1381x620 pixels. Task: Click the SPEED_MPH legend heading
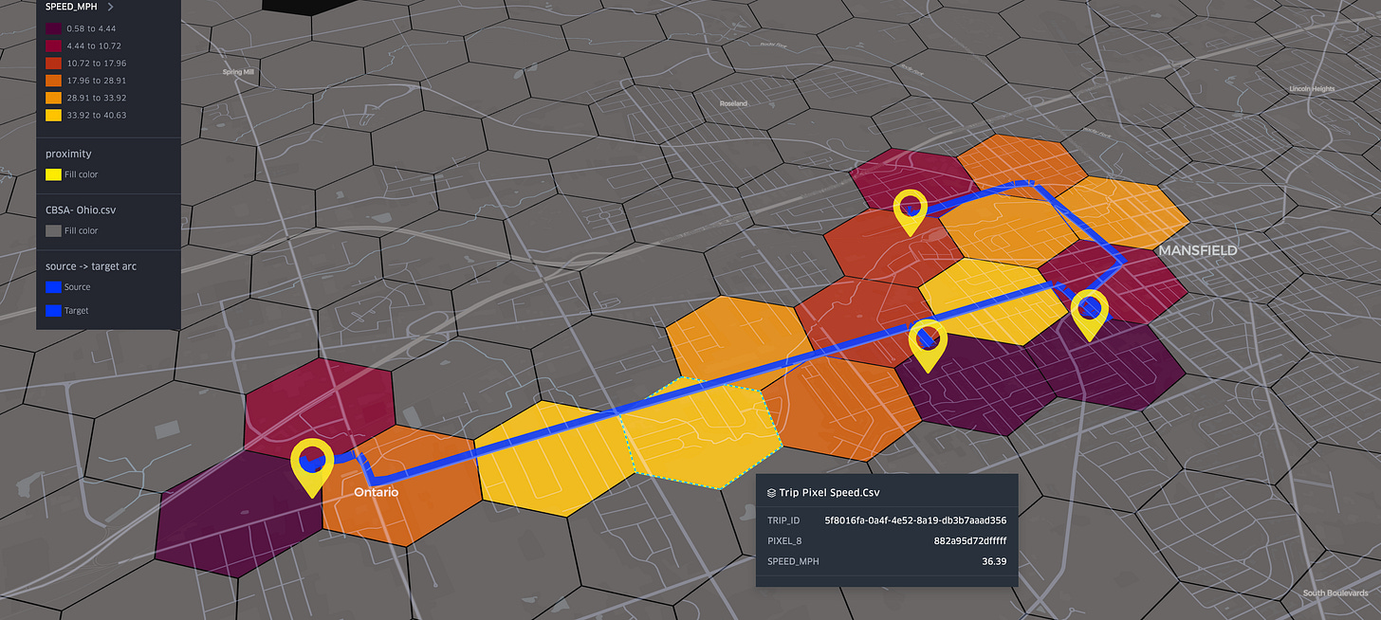tap(72, 6)
